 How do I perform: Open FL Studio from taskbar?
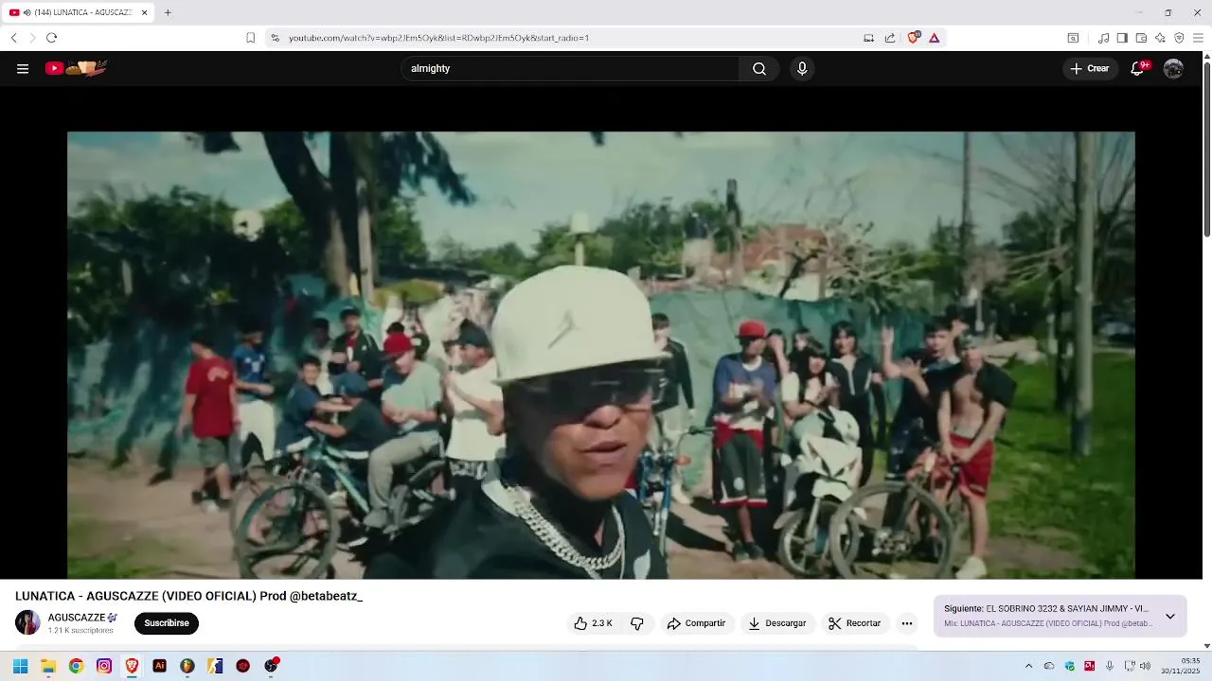pos(187,666)
